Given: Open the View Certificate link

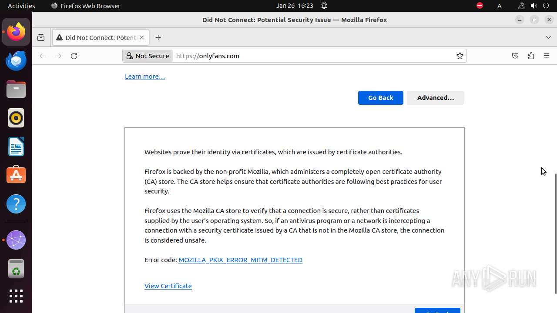Looking at the screenshot, I should tap(168, 286).
